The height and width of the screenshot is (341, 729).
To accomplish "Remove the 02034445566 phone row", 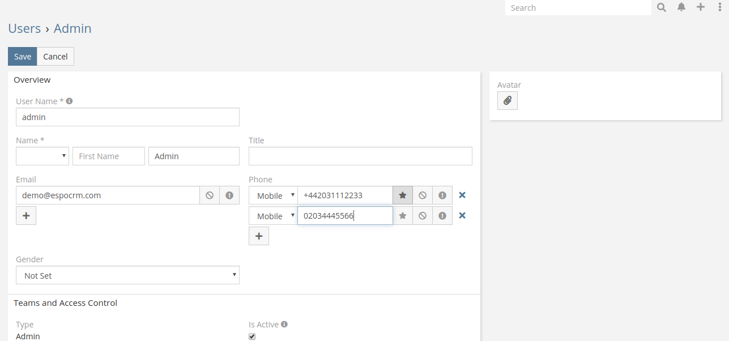I will 462,216.
